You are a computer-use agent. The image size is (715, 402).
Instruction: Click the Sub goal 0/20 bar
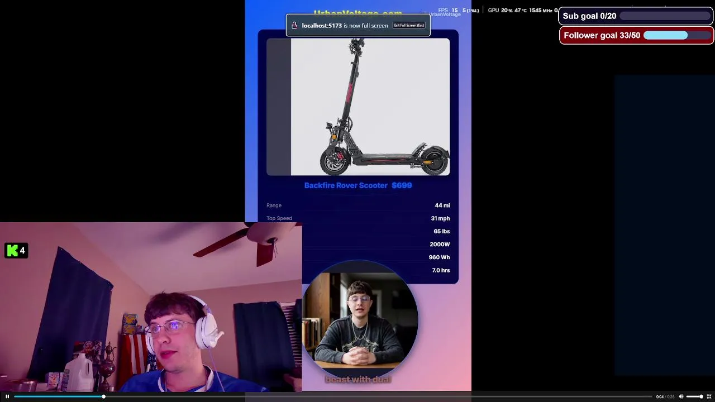coord(636,16)
